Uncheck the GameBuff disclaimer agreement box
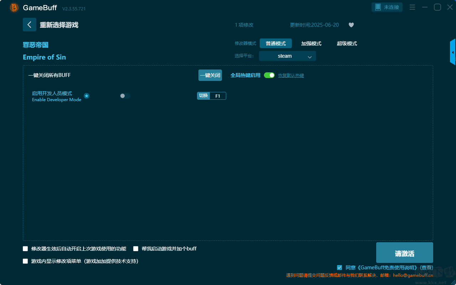The width and height of the screenshot is (456, 285). tap(340, 268)
